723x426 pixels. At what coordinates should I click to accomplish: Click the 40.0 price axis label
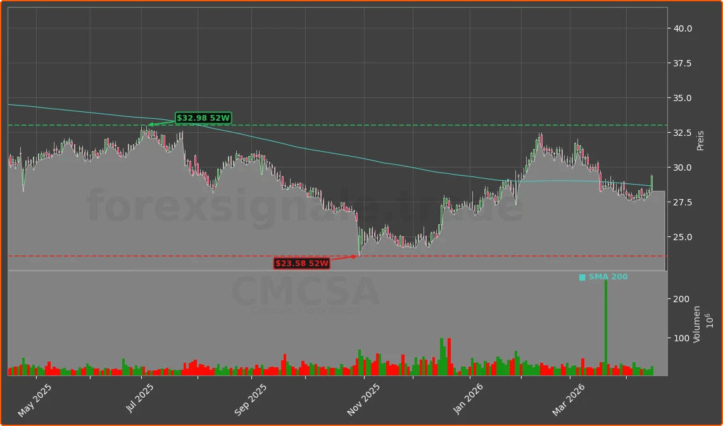pos(683,28)
